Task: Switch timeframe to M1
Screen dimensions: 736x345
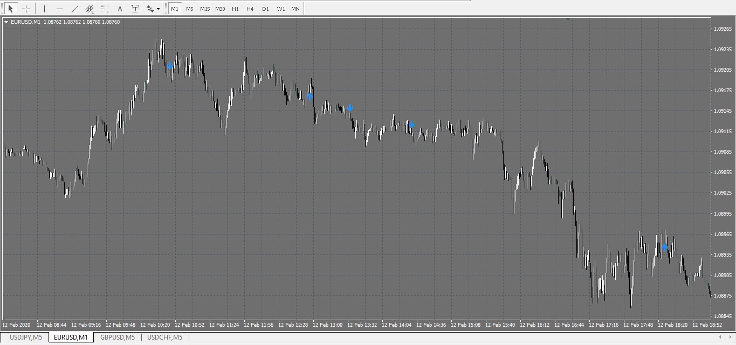Action: click(x=175, y=9)
